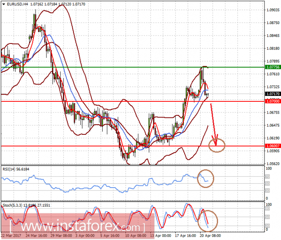Click the RSI 70 level scale label
Image resolution: width=281 pixels, height=240 pixels.
267,177
